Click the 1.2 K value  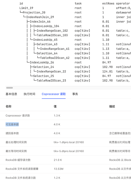pos(57,178)
